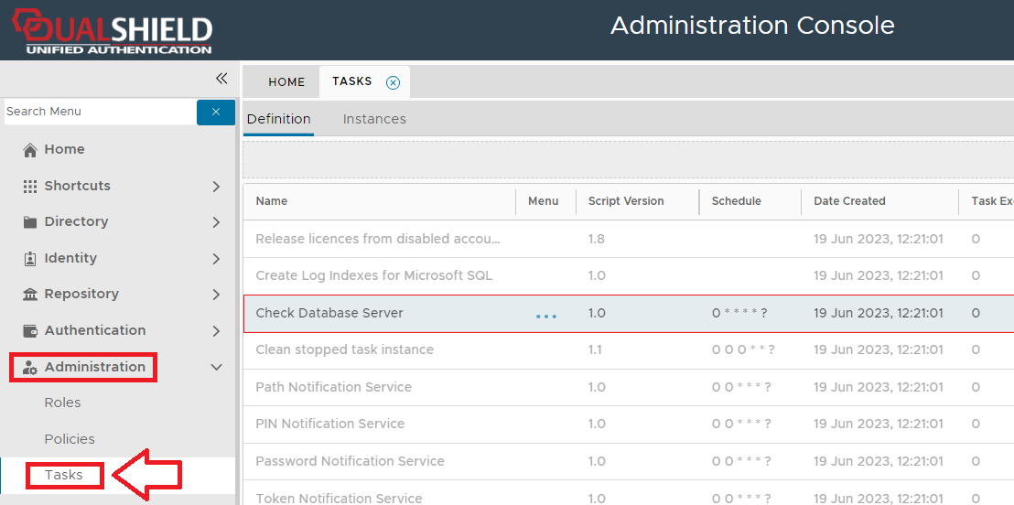Click the Repository bank icon
Image resolution: width=1014 pixels, height=505 pixels.
click(x=30, y=295)
